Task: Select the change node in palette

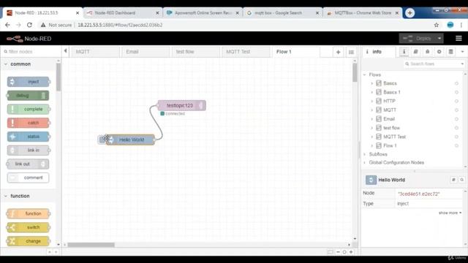Action: (28, 241)
